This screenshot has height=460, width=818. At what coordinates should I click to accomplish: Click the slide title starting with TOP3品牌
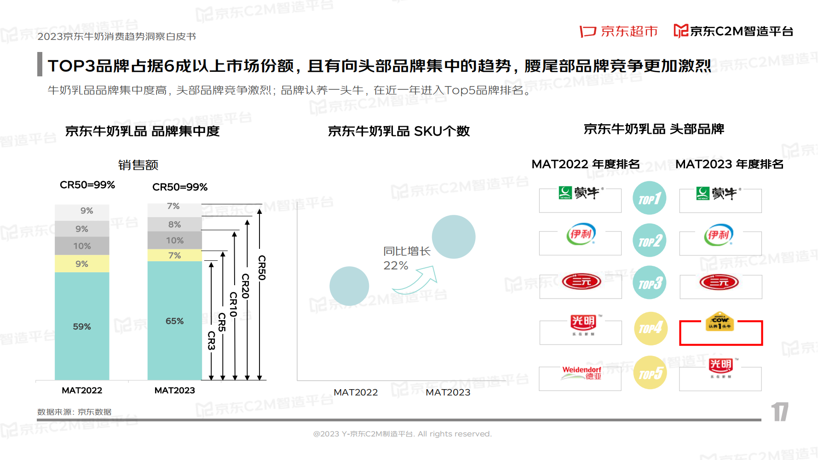pos(379,66)
